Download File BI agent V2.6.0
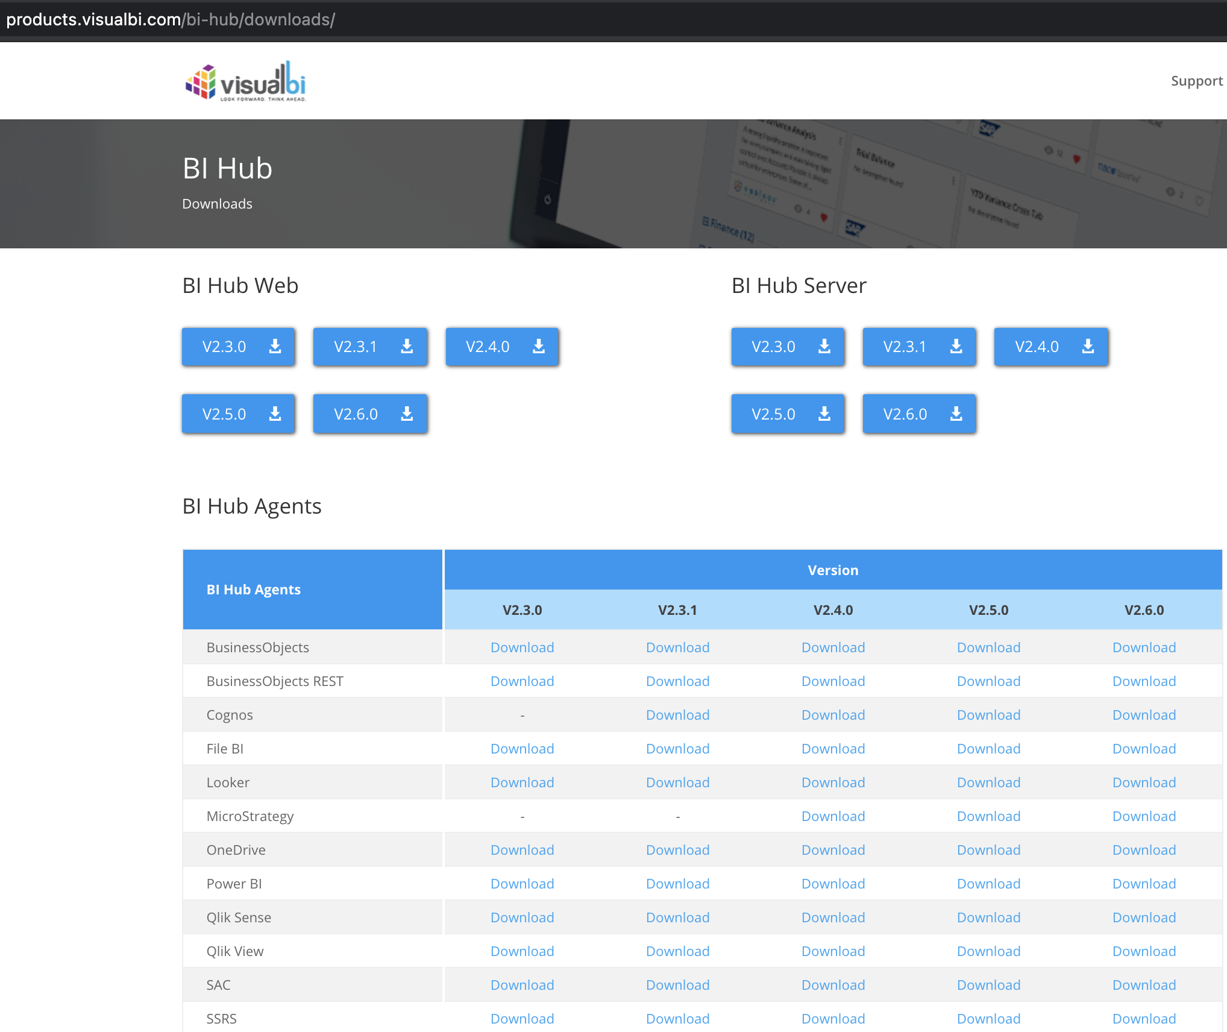This screenshot has height=1032, width=1227. pyautogui.click(x=1144, y=749)
